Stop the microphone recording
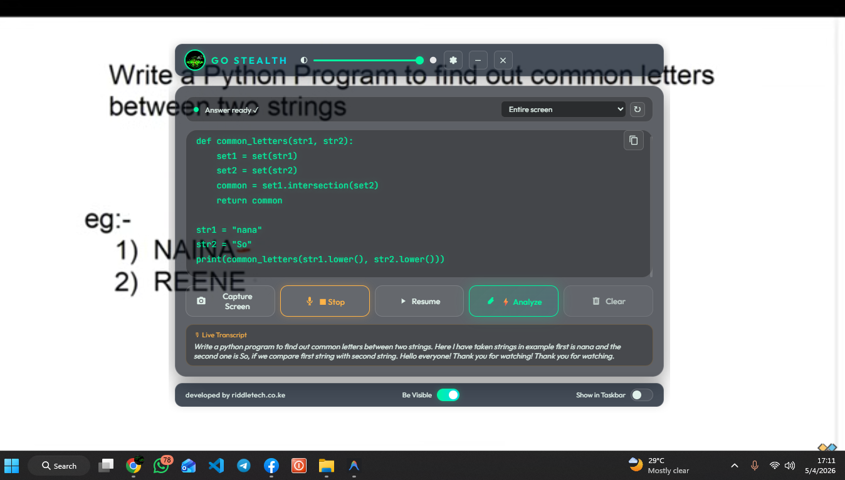This screenshot has height=480, width=845. 325,301
